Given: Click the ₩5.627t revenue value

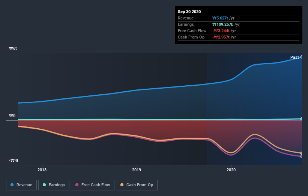Looking at the screenshot, I should point(220,18).
